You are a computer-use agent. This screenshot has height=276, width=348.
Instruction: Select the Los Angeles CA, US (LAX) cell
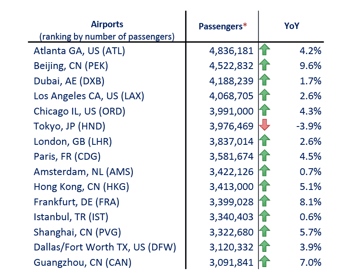89,96
